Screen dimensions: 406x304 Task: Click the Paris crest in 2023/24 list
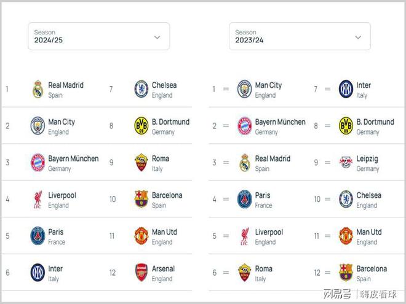[x=245, y=200]
